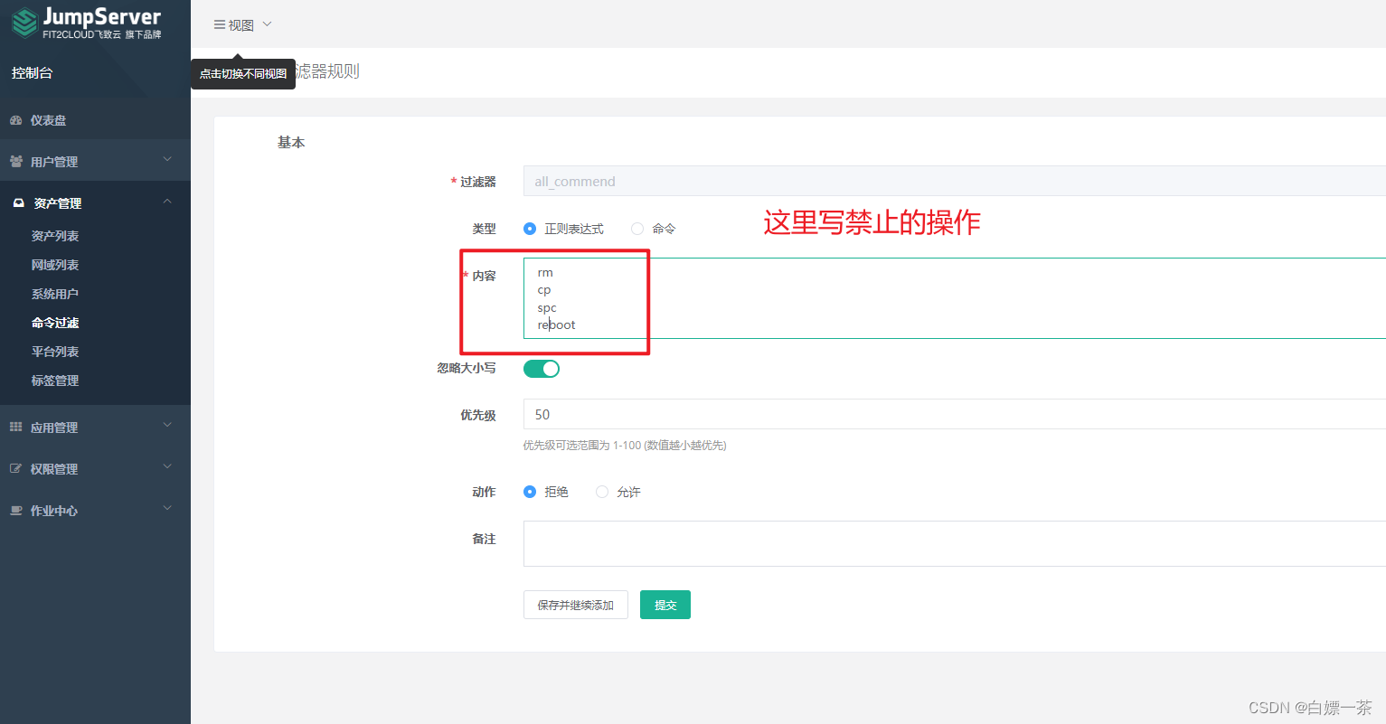Viewport: 1386px width, 724px height.
Task: Click the 保存并继续添加 button
Action: pos(576,605)
